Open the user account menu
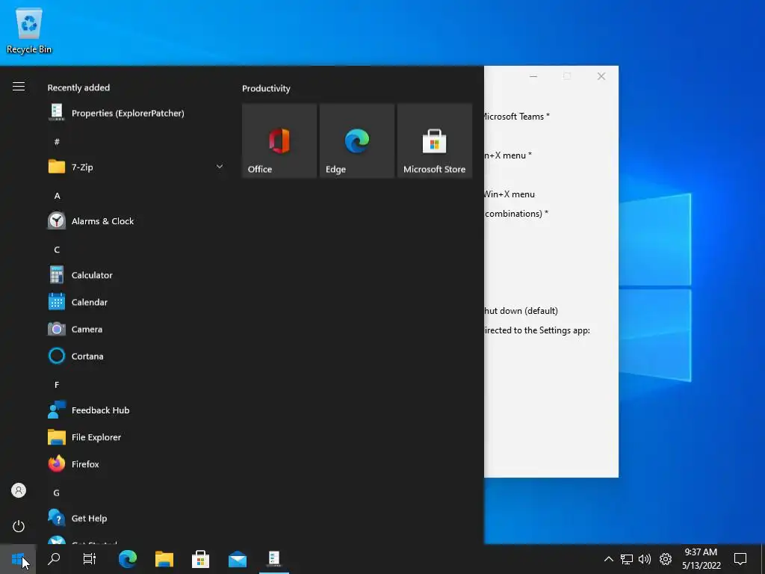Viewport: 765px width, 574px height. (x=19, y=490)
